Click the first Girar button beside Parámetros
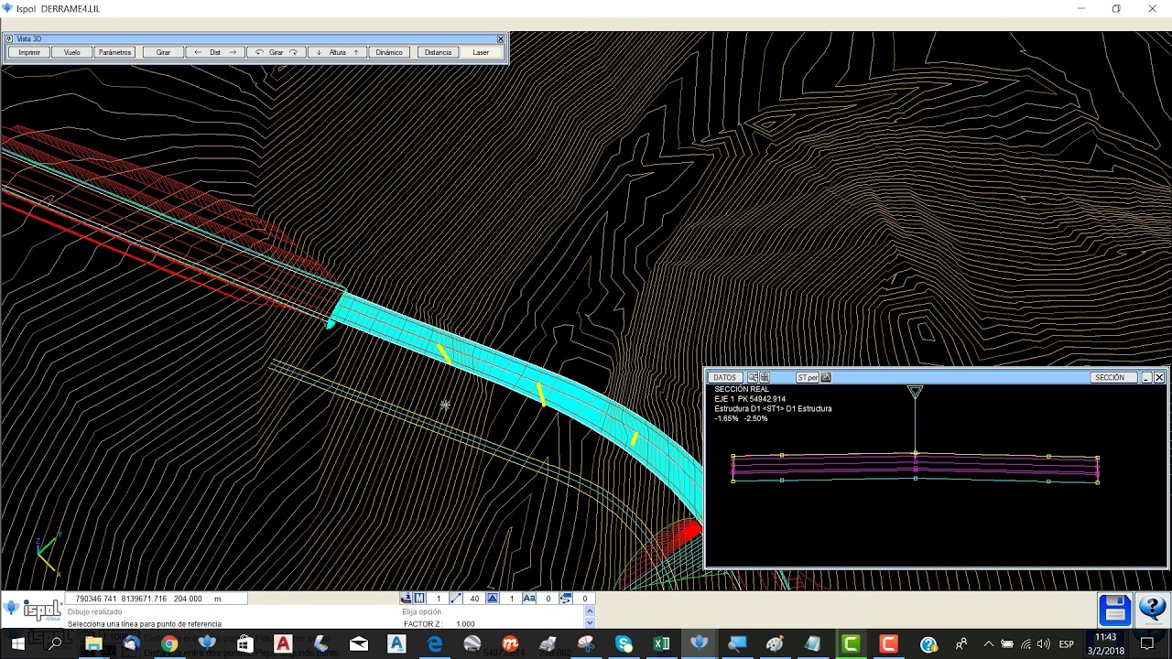 [163, 52]
